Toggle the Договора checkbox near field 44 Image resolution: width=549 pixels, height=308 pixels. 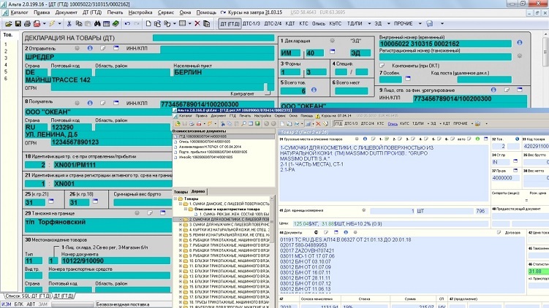[499, 232]
